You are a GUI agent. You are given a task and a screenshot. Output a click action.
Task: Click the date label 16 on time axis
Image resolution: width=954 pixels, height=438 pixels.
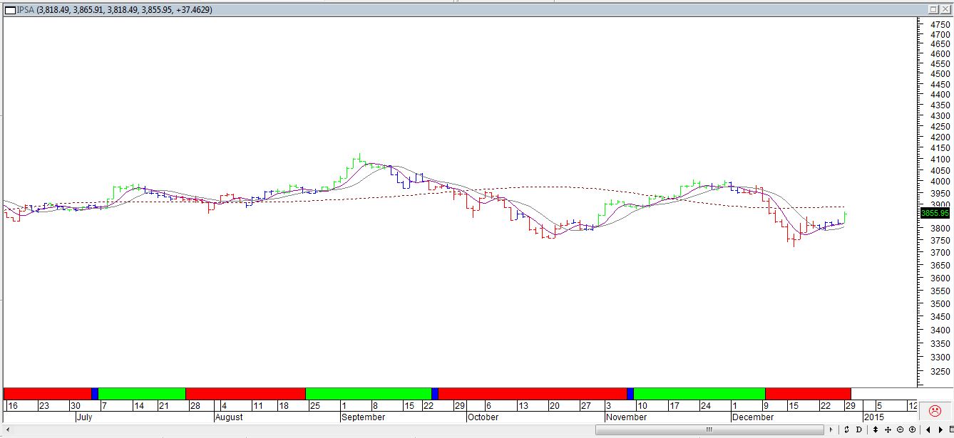click(13, 406)
